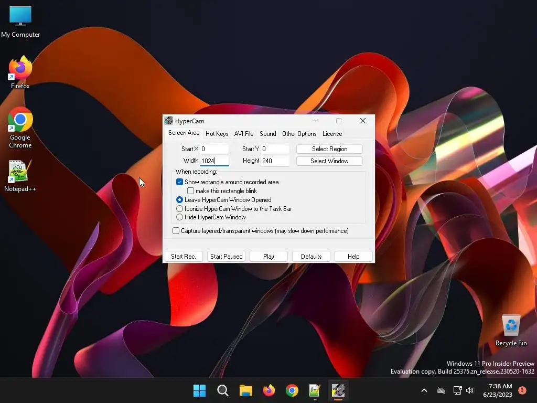The width and height of the screenshot is (537, 403).
Task: Open the AVI File tab
Action: pyautogui.click(x=244, y=134)
